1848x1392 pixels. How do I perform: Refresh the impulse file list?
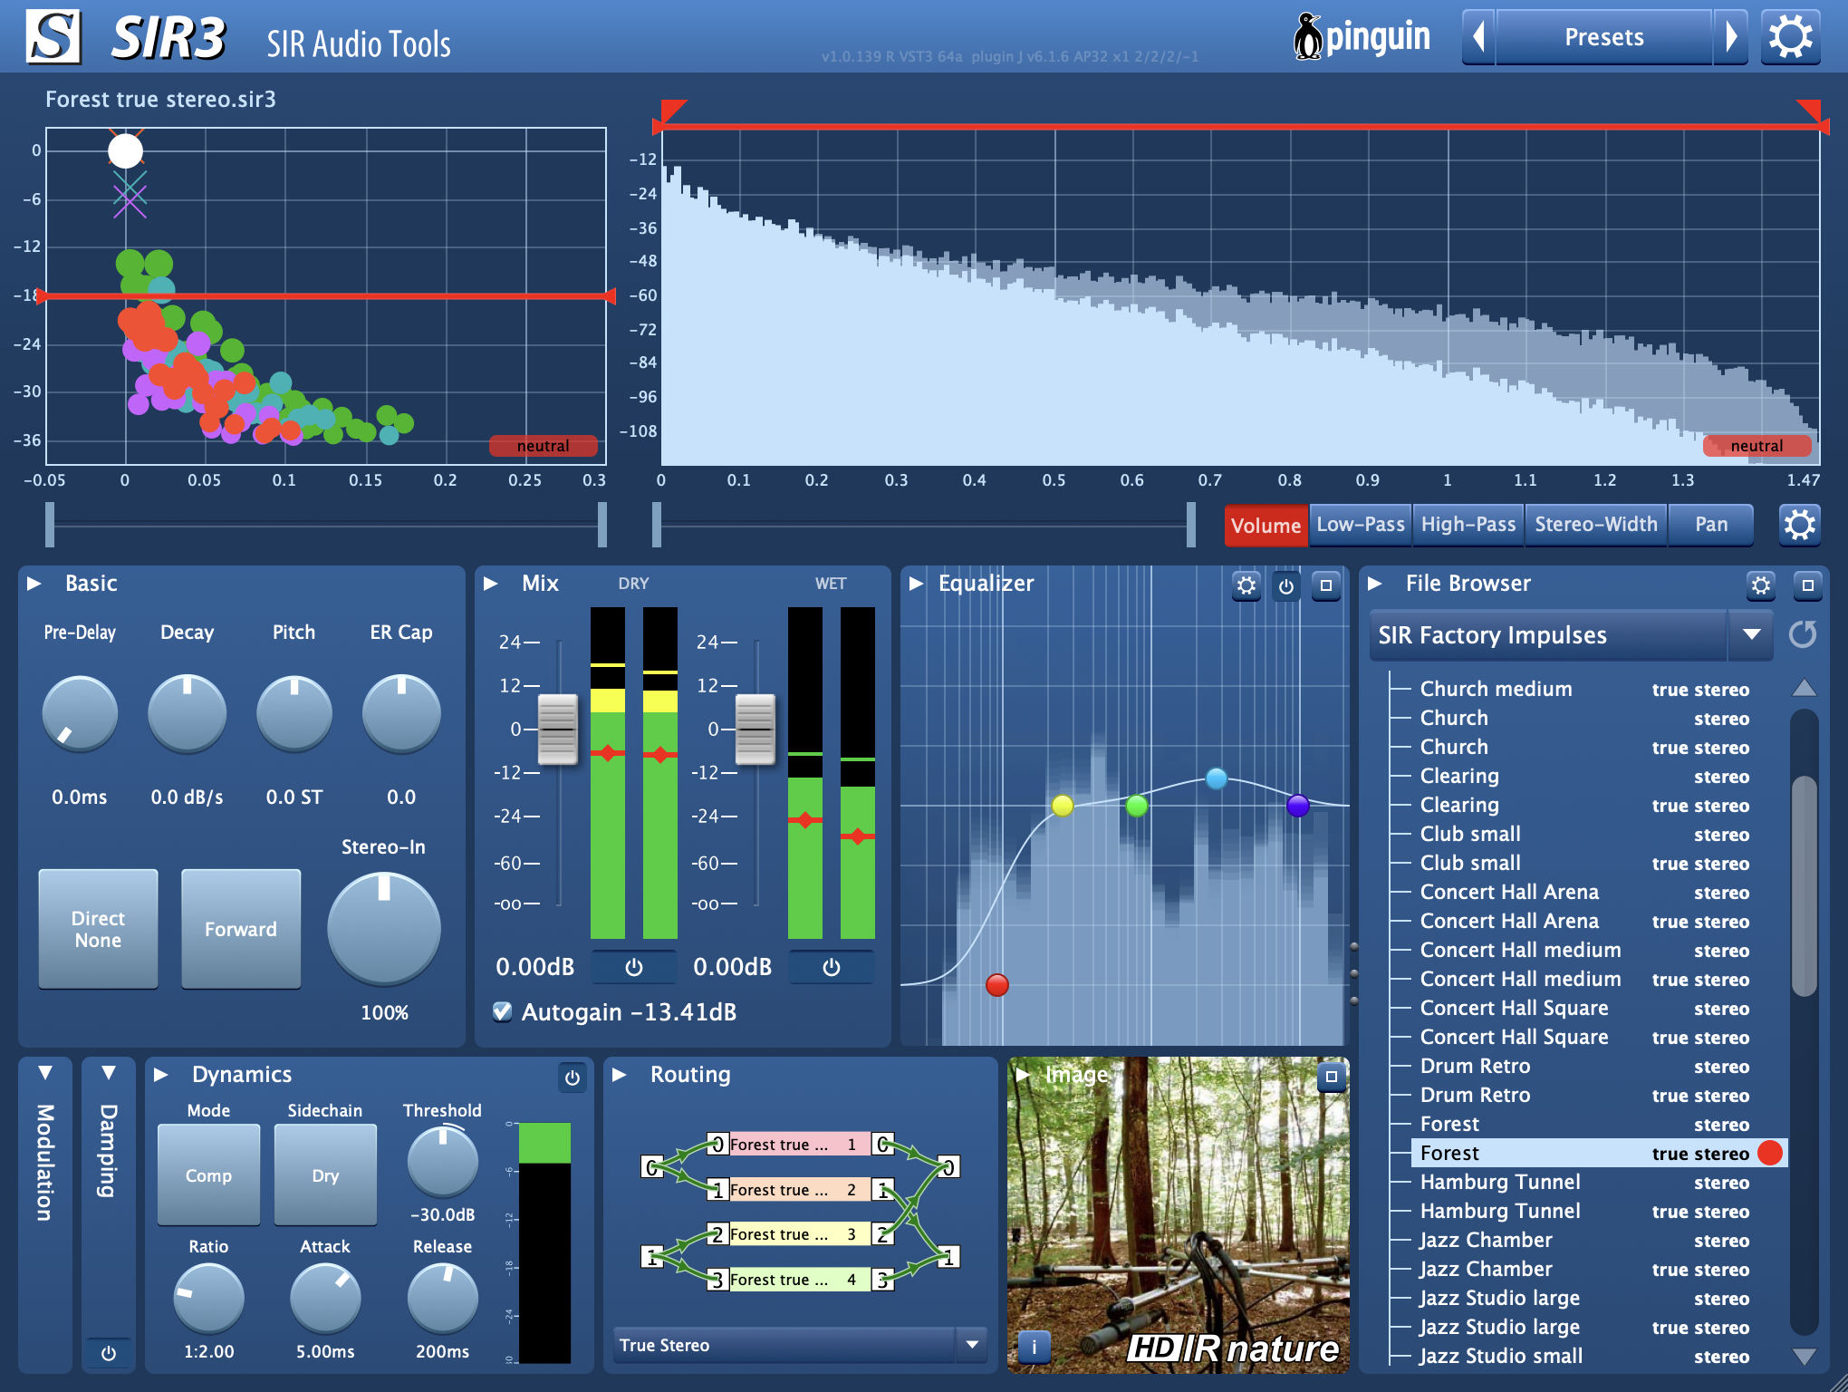point(1803,634)
